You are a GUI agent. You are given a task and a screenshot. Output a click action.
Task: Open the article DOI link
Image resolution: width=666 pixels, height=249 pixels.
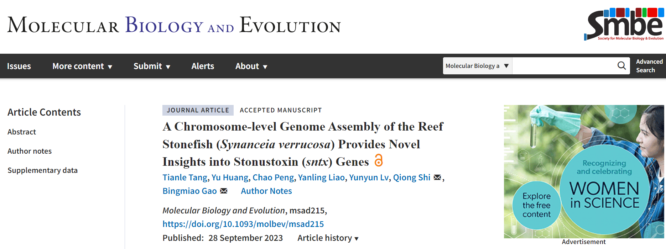coord(243,224)
